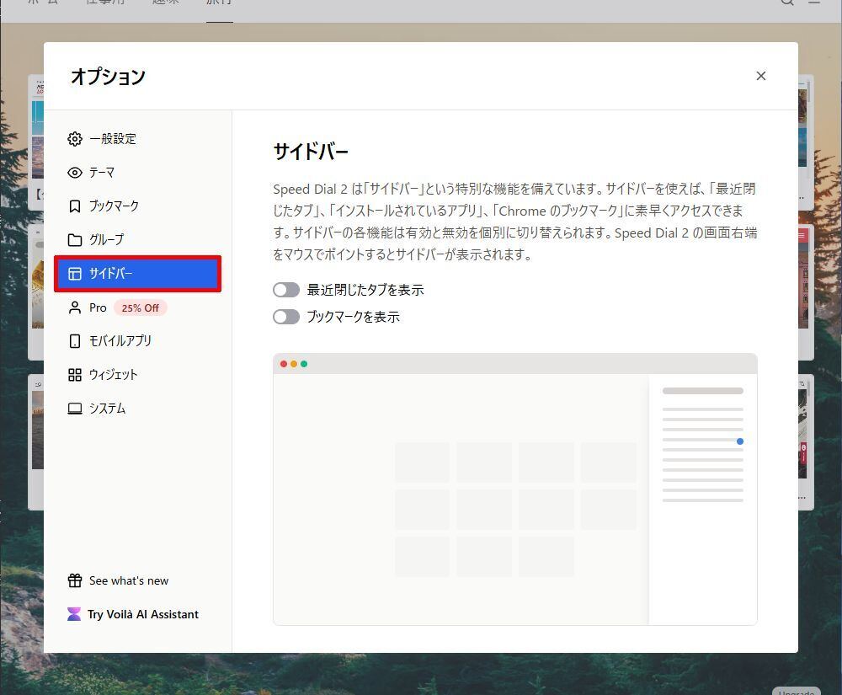
Task: Open the システム section
Action: [137, 409]
